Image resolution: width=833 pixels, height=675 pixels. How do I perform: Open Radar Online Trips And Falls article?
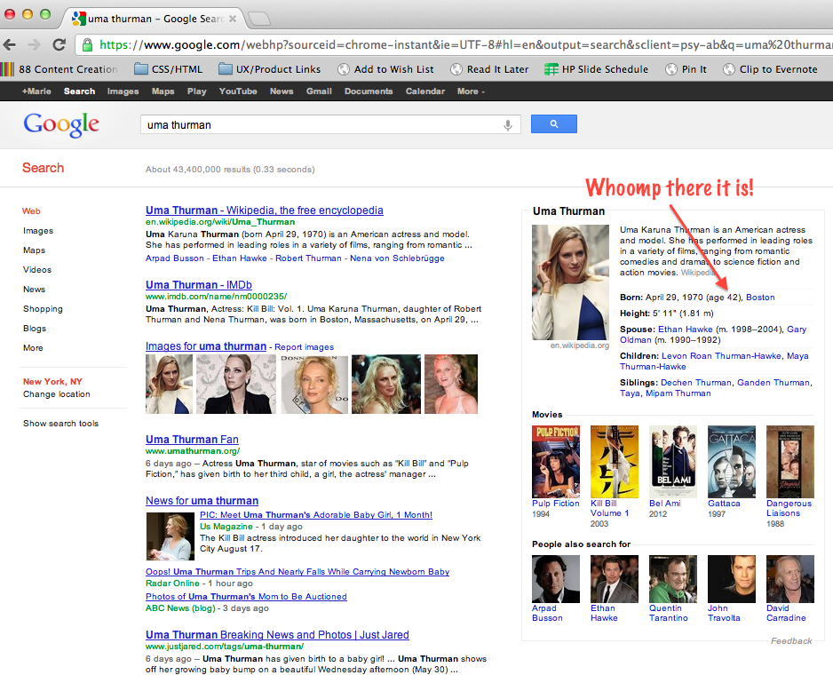[297, 572]
